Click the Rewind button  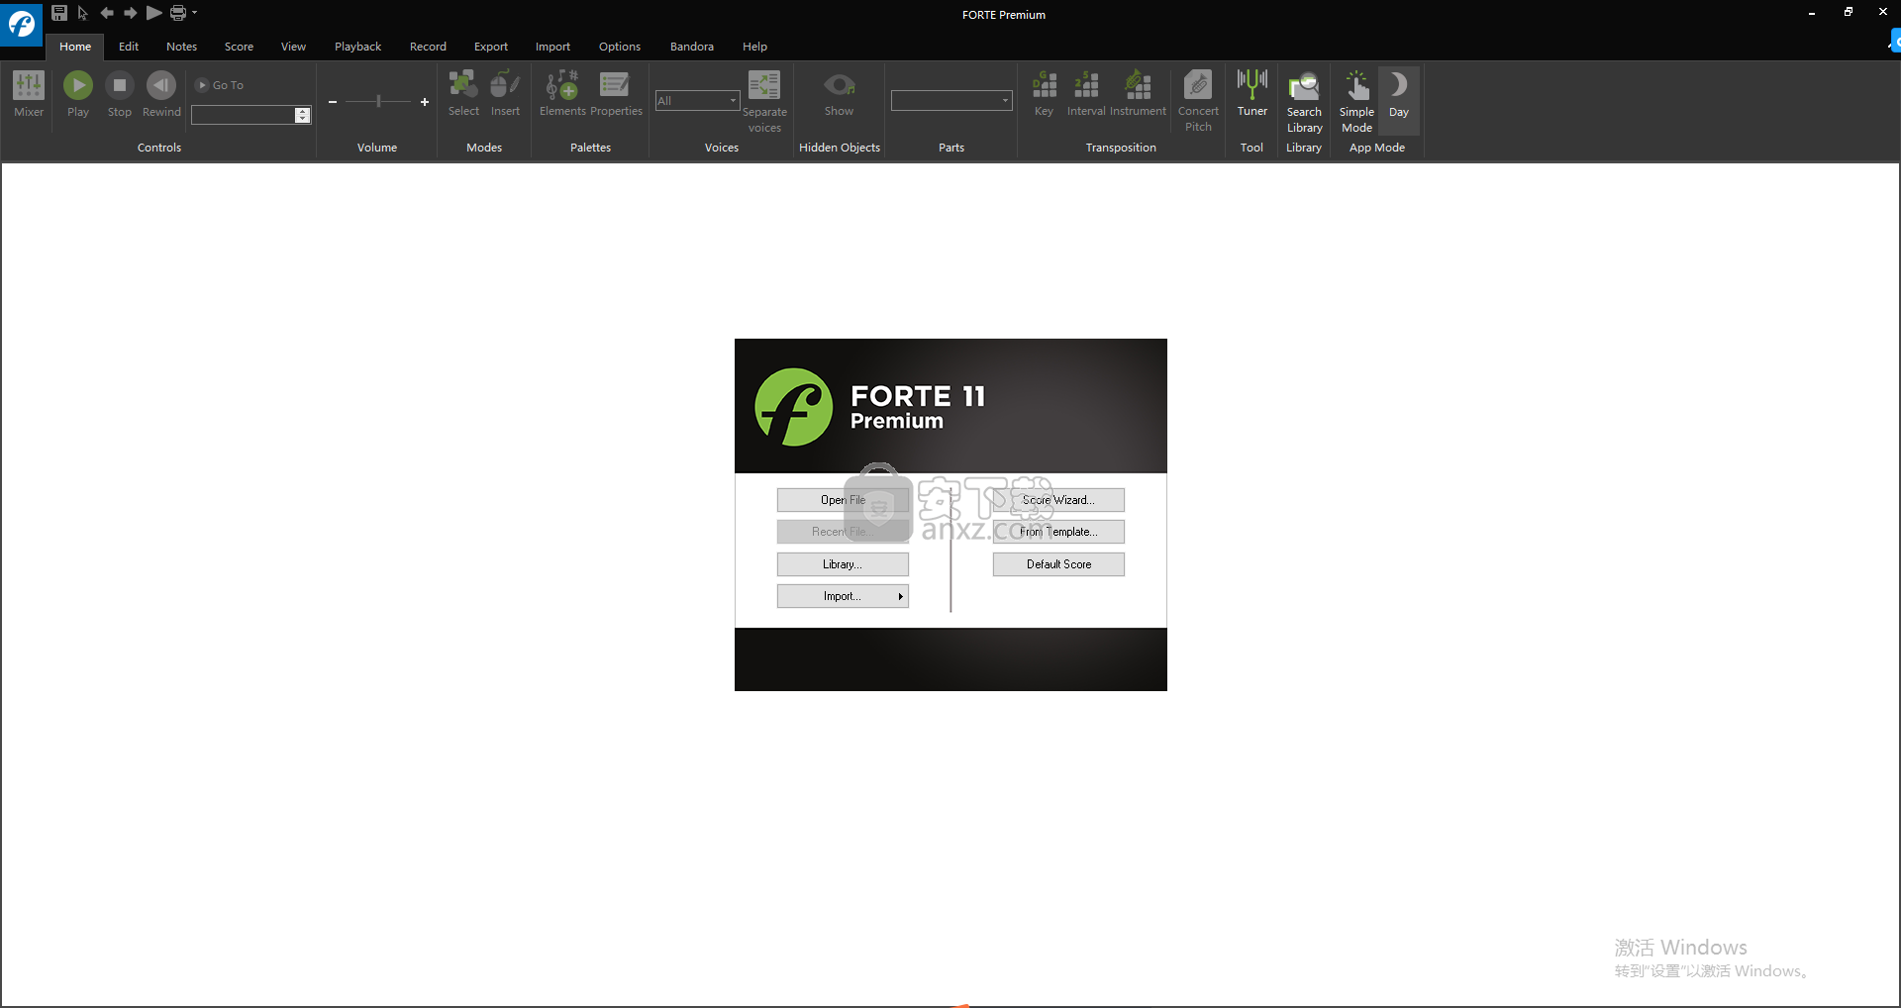[161, 94]
